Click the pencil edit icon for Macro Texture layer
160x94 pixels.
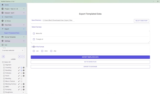(19, 81)
